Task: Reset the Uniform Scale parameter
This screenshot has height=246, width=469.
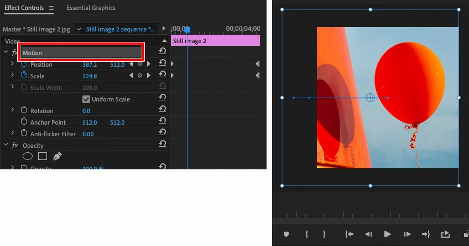Action: coord(163,98)
